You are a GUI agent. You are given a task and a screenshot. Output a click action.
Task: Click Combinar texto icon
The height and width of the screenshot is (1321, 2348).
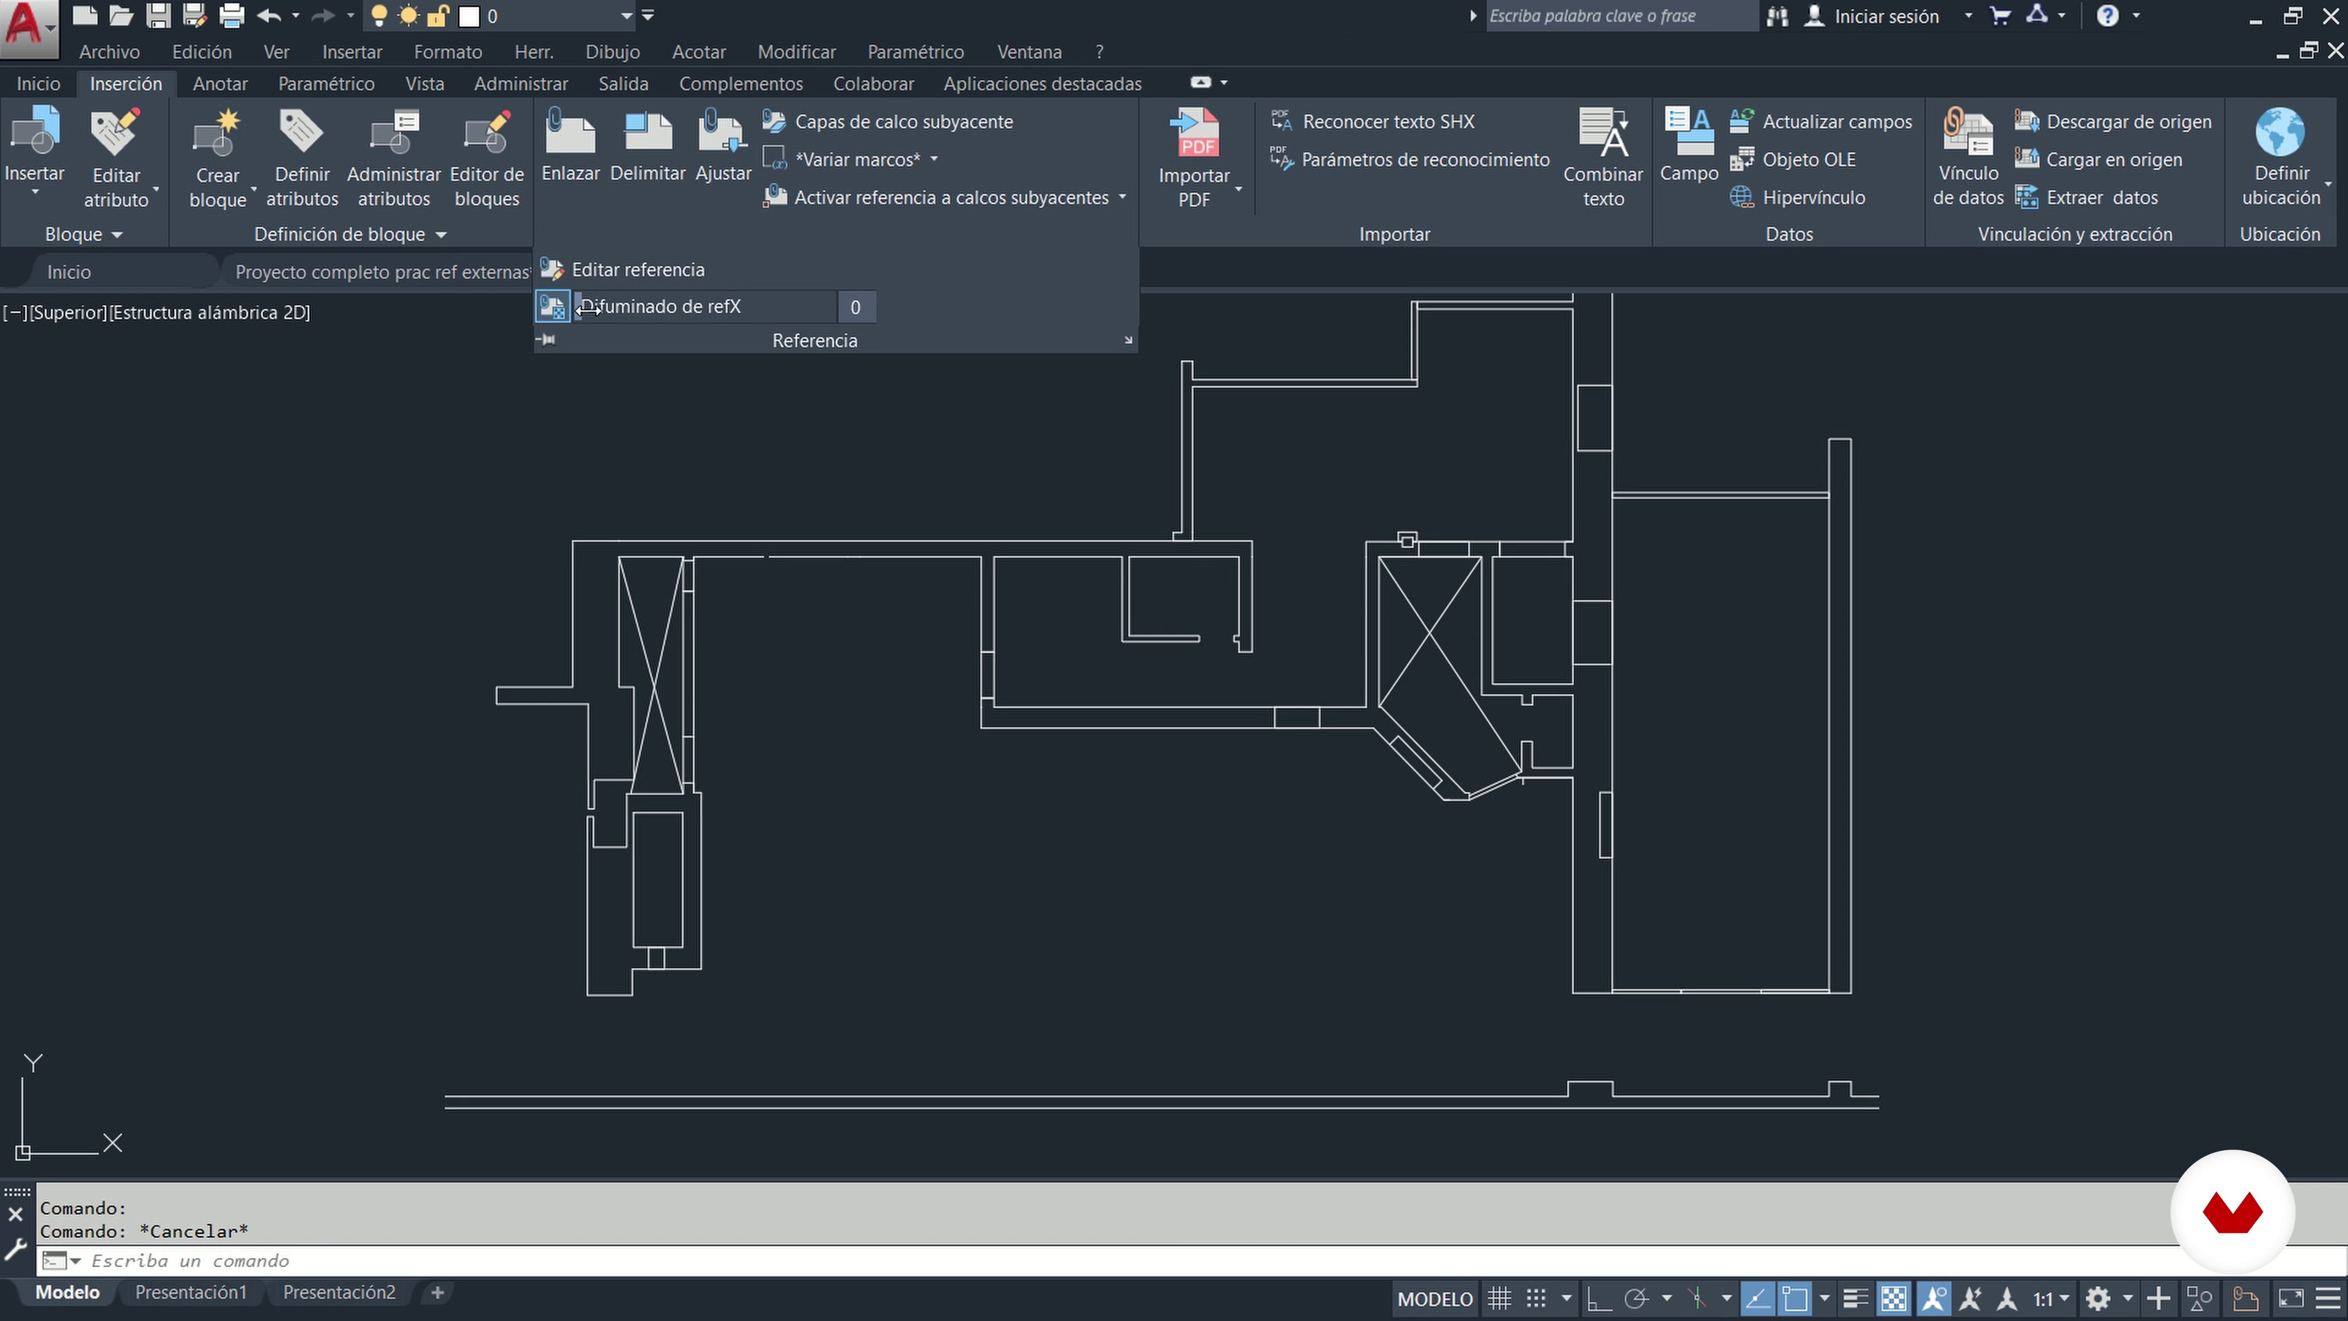click(x=1603, y=132)
